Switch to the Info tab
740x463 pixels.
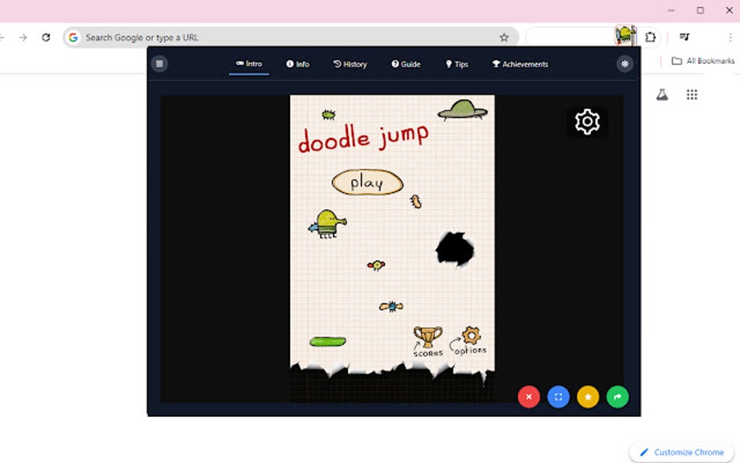click(x=297, y=63)
